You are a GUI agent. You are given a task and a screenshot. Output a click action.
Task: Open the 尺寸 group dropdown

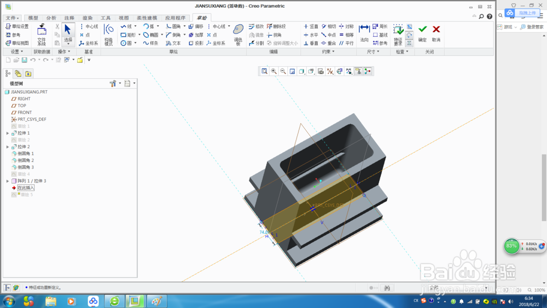pos(373,51)
